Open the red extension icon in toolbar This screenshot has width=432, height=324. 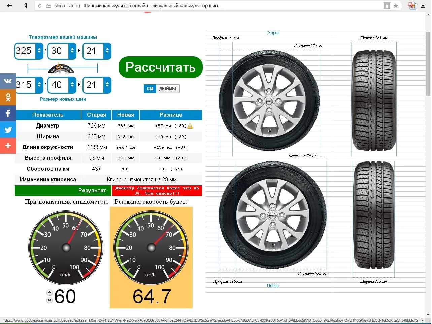[412, 6]
